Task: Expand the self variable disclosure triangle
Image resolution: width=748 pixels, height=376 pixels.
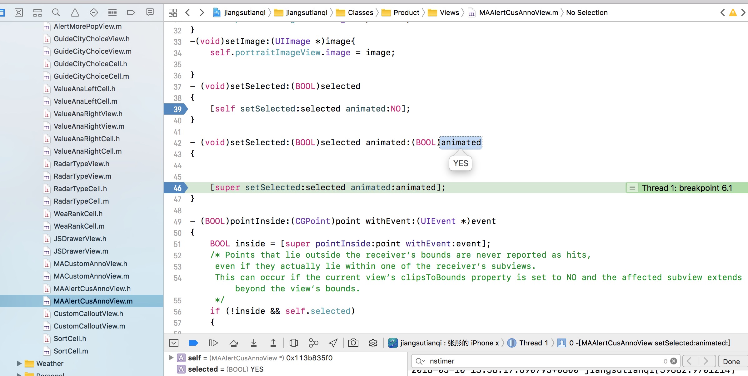Action: pos(171,358)
